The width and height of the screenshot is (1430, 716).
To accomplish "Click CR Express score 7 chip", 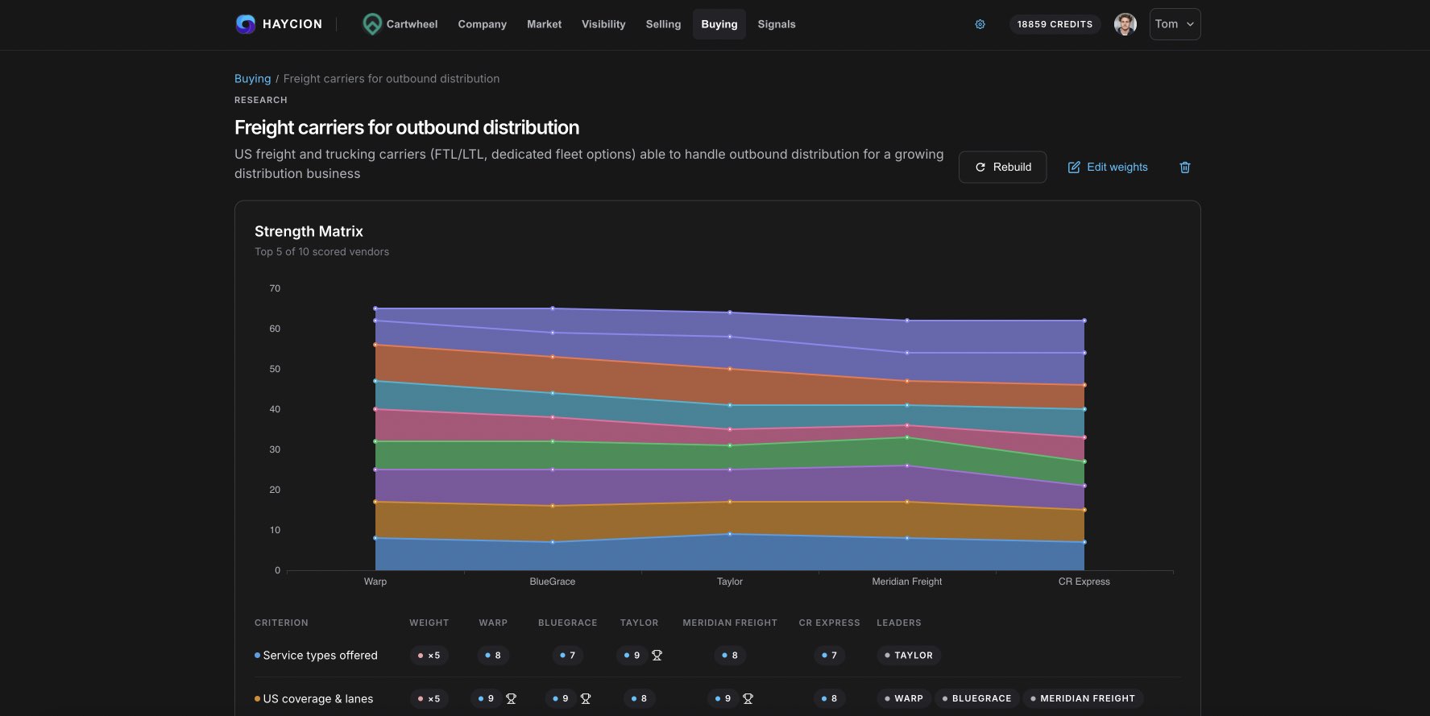I will [x=830, y=656].
